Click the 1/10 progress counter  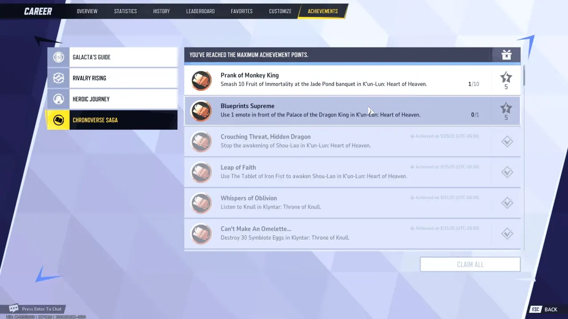pos(474,84)
